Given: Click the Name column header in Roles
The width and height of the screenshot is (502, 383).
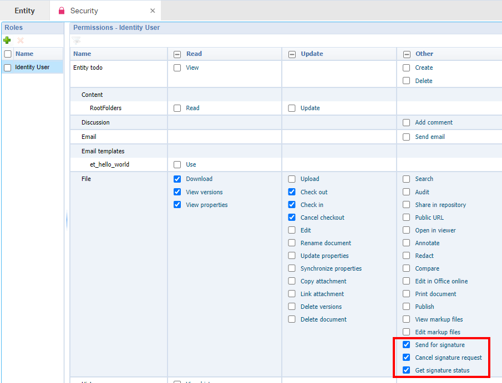Looking at the screenshot, I should coord(24,54).
